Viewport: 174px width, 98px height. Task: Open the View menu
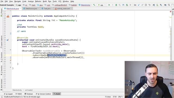coord(11,1)
